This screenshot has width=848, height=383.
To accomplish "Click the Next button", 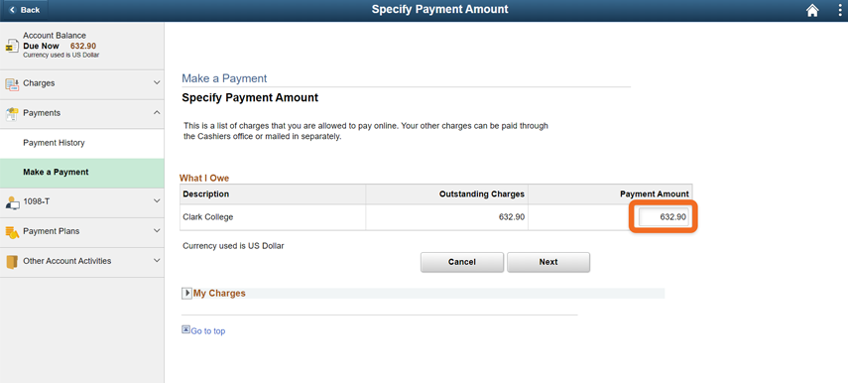I will click(548, 262).
